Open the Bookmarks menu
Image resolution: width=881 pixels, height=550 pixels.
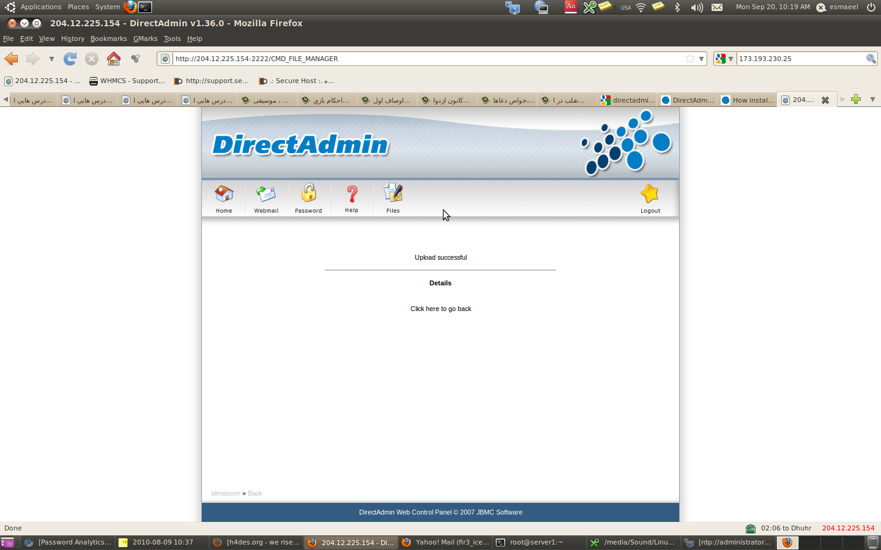109,38
